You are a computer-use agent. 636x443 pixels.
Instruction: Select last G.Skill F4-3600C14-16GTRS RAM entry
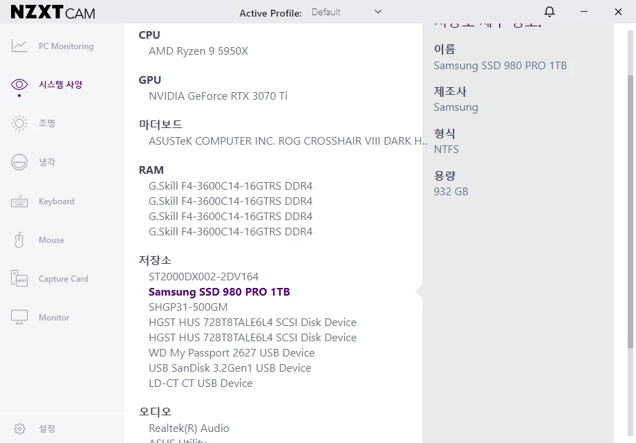tap(230, 232)
